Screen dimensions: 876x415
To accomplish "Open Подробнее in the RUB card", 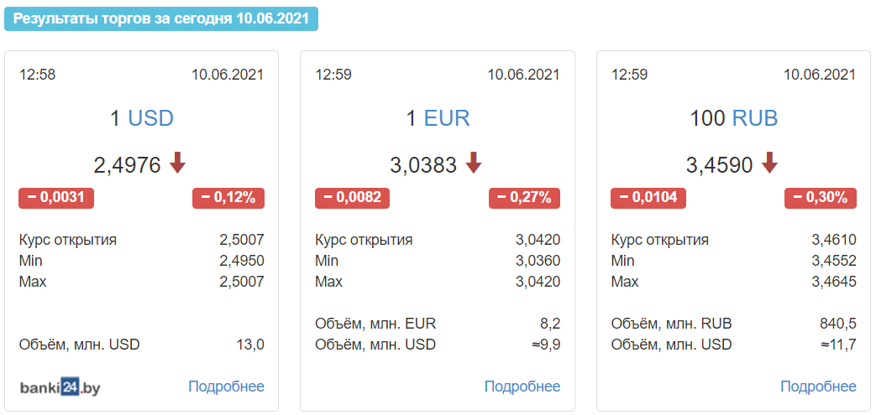I will click(818, 386).
